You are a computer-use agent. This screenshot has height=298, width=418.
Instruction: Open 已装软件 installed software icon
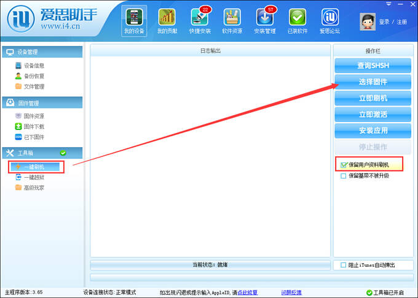click(298, 21)
